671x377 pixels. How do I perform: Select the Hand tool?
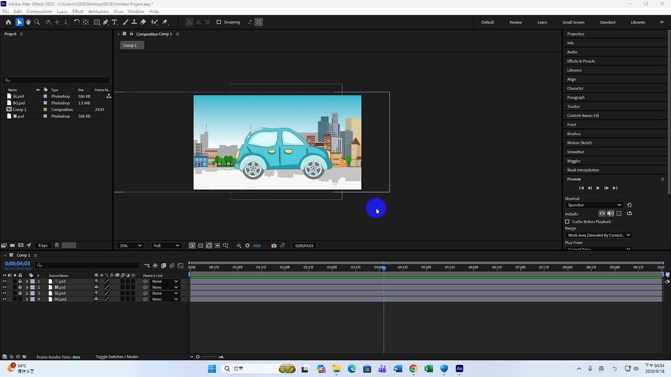tap(28, 22)
